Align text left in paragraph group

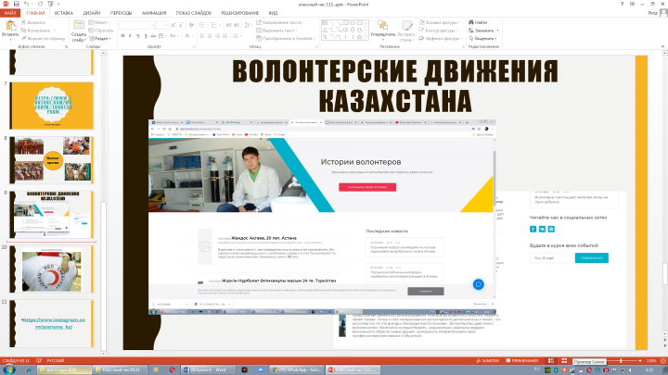pyautogui.click(x=202, y=36)
